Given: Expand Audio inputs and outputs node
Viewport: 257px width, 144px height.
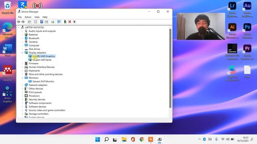Looking at the screenshot, I should (22, 31).
